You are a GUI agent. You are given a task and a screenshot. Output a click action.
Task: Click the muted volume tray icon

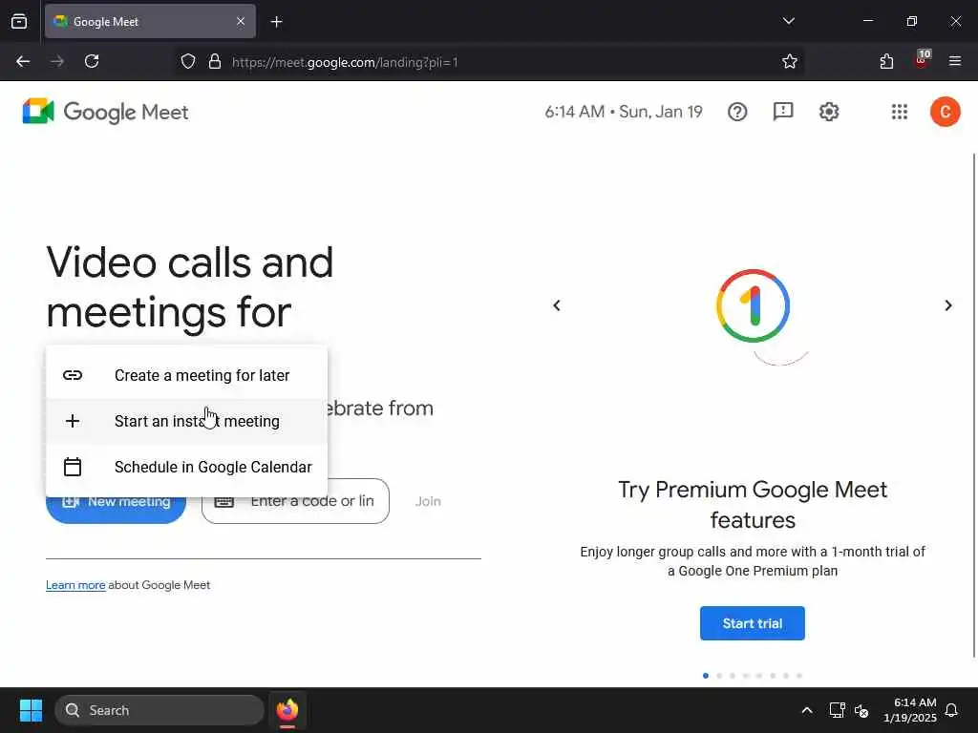pos(861,710)
